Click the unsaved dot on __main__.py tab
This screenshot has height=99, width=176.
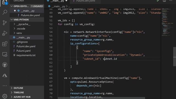pyautogui.click(x=66, y=1)
